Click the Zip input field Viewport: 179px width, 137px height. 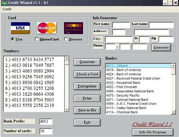[x=166, y=39]
